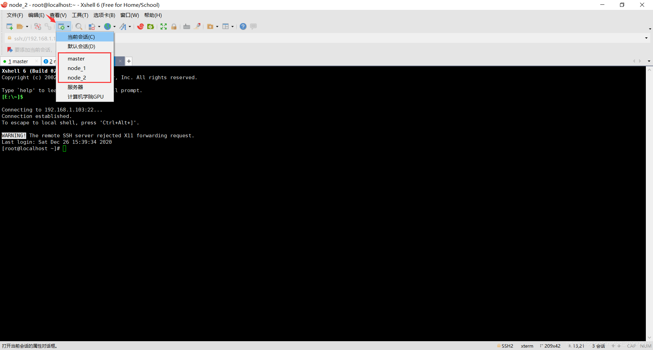Click the terminal scrollbar down arrow
This screenshot has height=350, width=653.
click(x=649, y=338)
